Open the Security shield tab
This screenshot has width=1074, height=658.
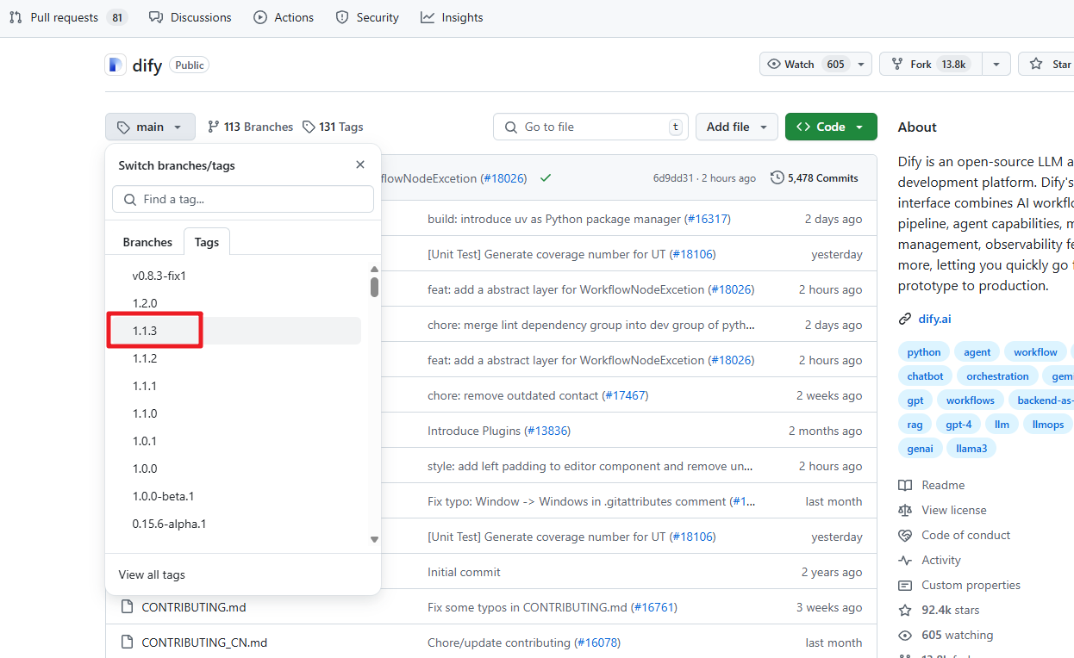[367, 17]
